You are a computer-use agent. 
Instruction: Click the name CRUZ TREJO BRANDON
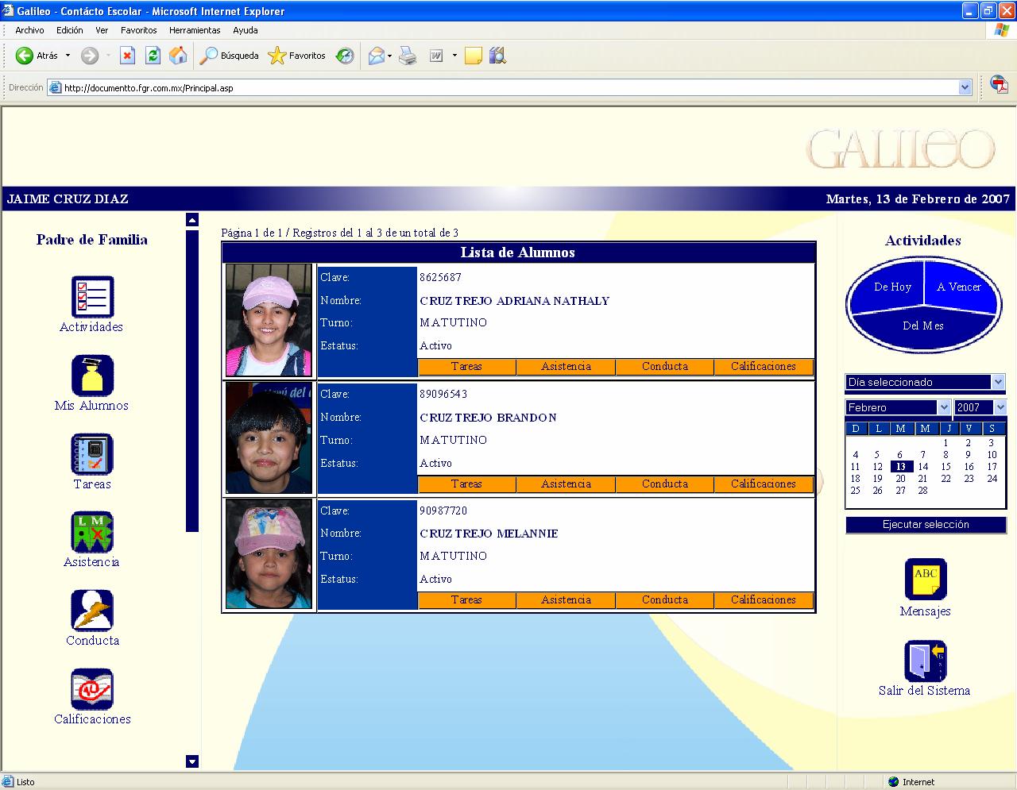click(488, 418)
